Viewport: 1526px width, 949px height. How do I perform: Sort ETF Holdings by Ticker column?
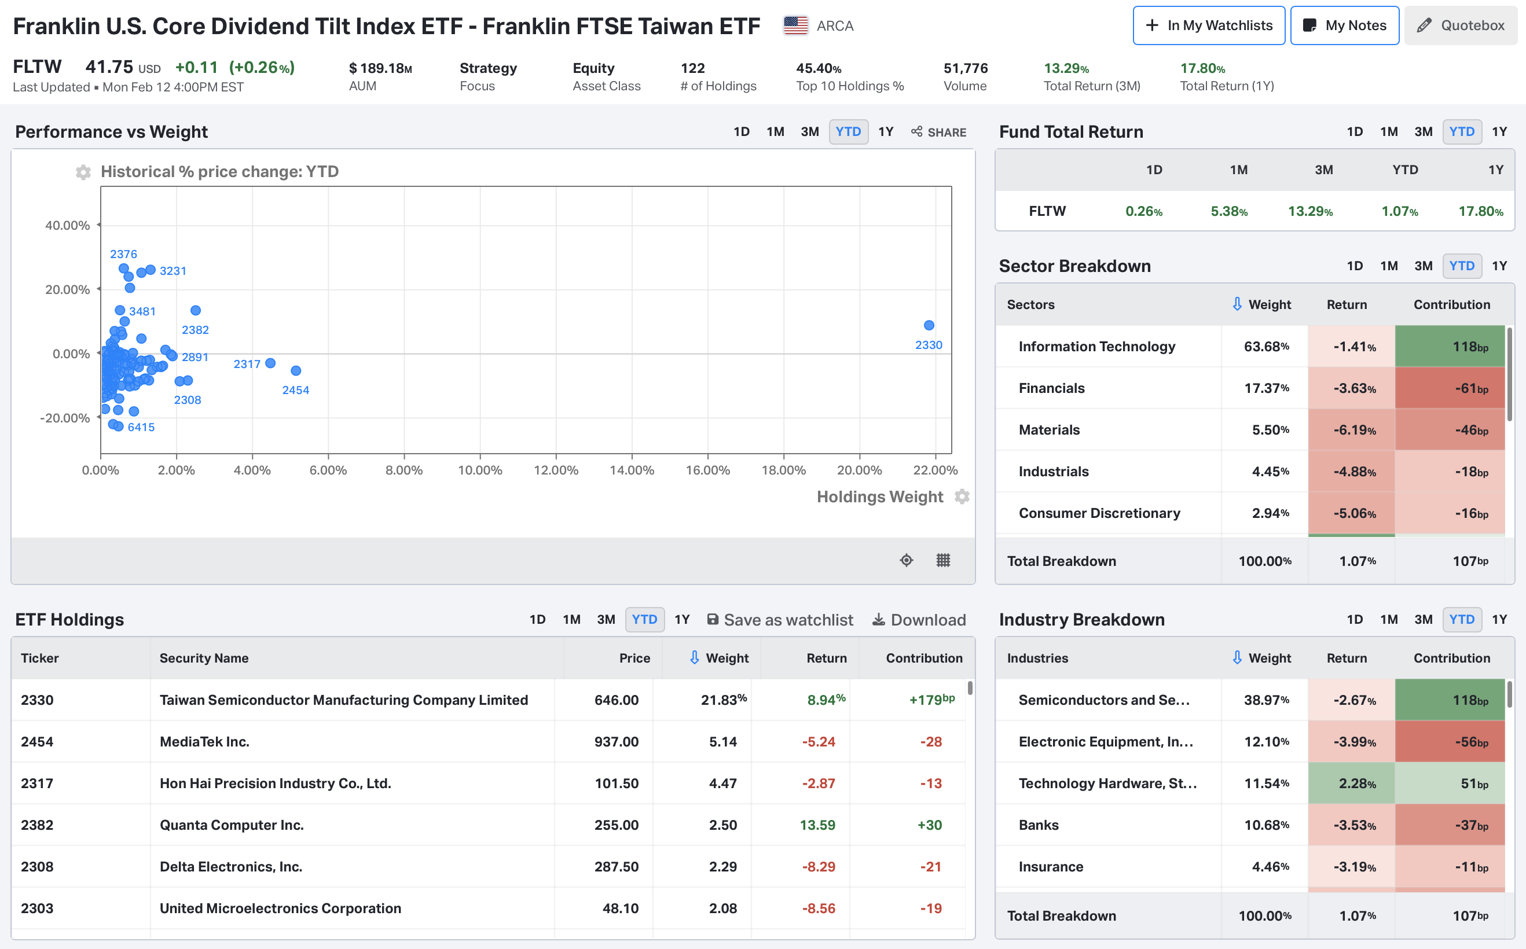tap(39, 658)
